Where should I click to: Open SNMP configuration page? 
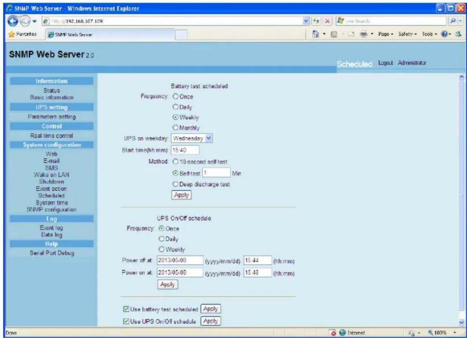(52, 210)
